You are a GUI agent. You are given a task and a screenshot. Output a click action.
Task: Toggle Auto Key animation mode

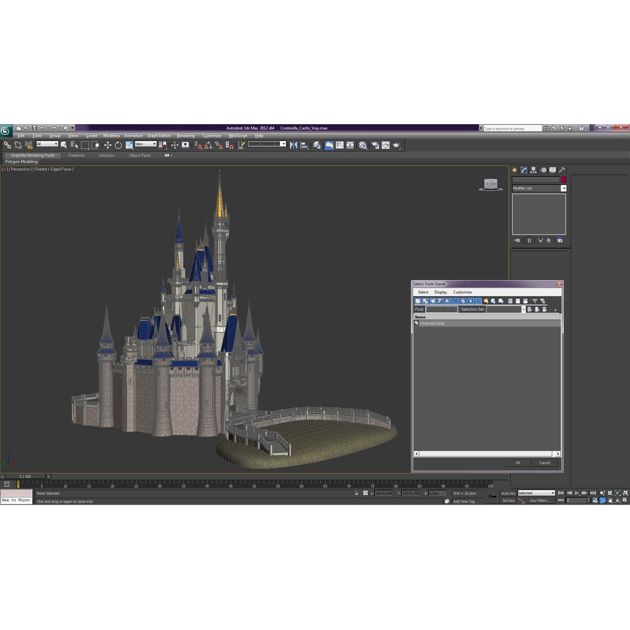tap(508, 493)
